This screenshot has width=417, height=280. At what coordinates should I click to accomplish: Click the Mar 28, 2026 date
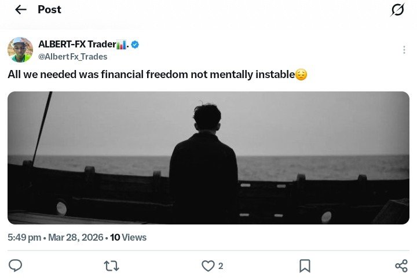point(76,237)
